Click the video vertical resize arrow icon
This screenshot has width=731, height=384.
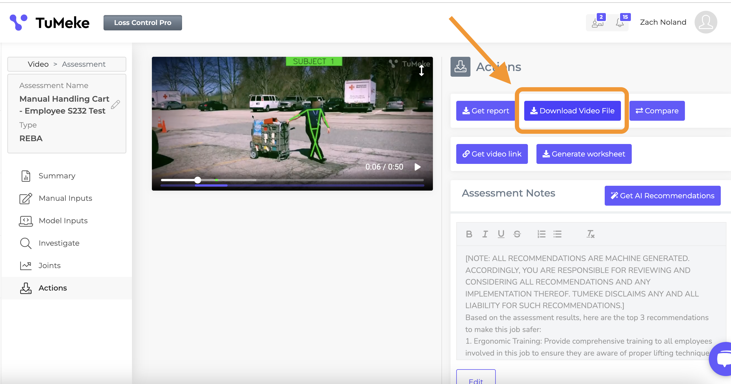(422, 70)
